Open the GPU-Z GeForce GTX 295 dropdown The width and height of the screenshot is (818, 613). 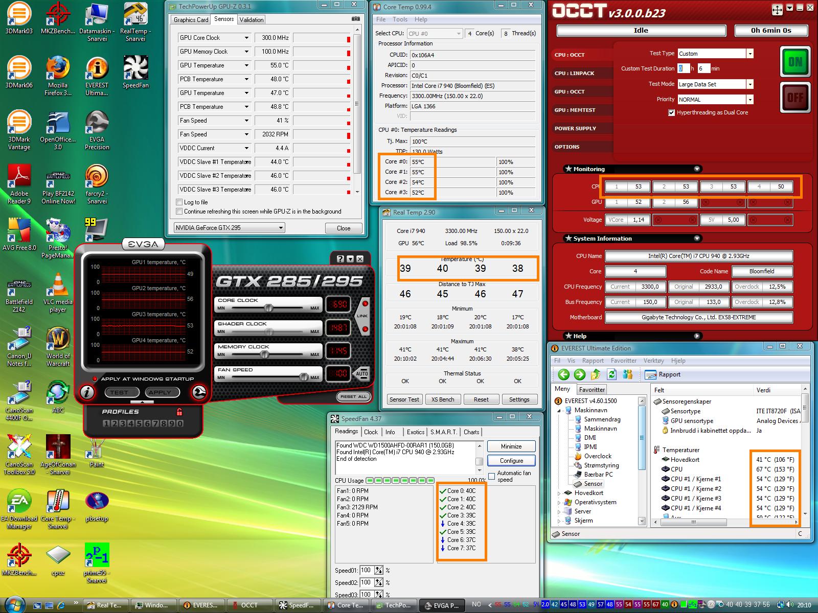pyautogui.click(x=229, y=228)
